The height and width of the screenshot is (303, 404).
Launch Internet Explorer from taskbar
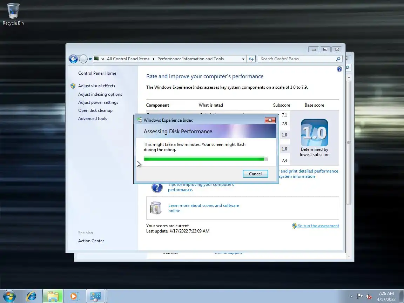coord(31,296)
